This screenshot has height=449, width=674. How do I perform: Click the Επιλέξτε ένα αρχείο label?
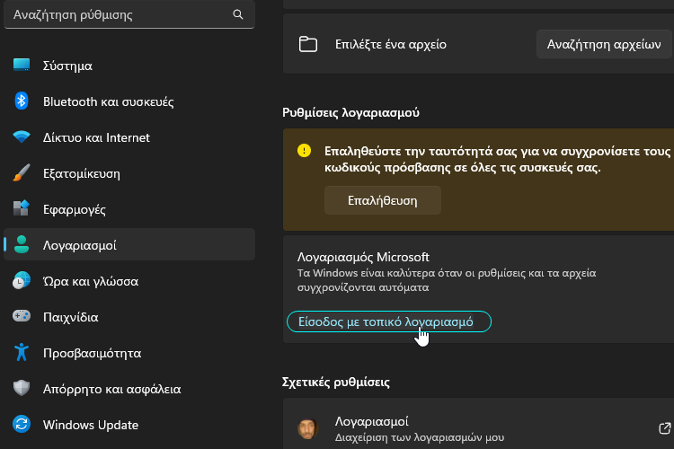pyautogui.click(x=391, y=44)
